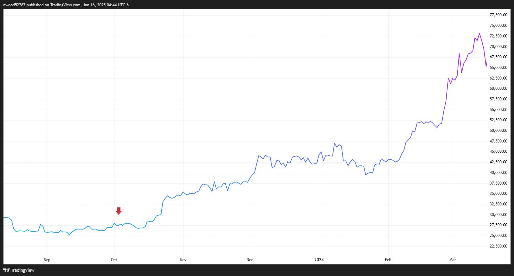Click the red down arrow marker
The width and height of the screenshot is (514, 276).
tap(118, 211)
